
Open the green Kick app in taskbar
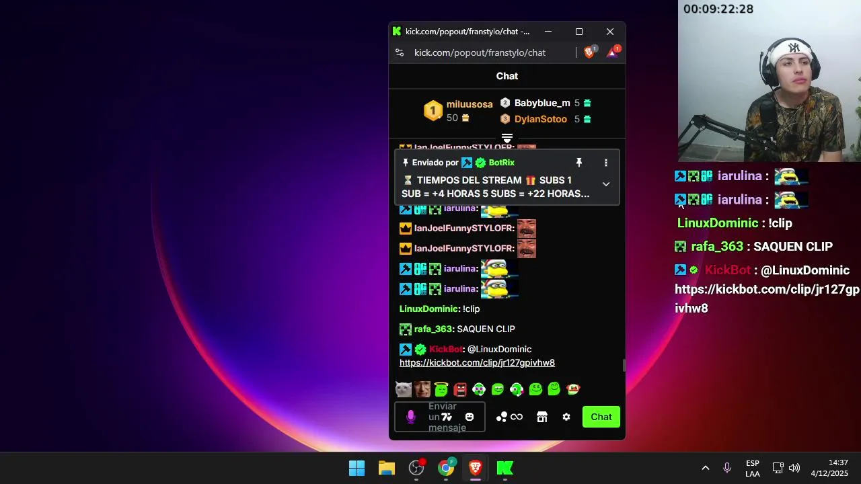505,468
